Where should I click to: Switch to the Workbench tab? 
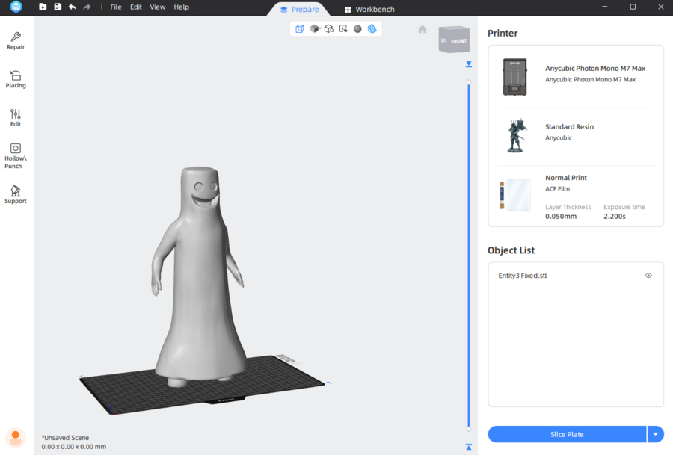click(x=369, y=10)
